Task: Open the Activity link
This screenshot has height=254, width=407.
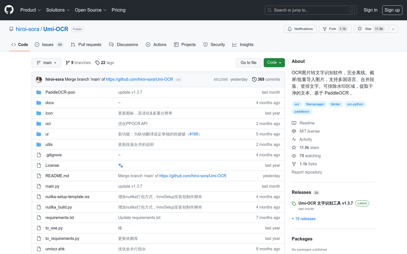Action: (x=302, y=139)
